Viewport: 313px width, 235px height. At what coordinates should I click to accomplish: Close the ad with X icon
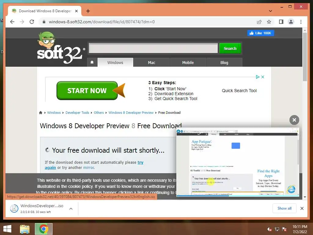click(263, 77)
